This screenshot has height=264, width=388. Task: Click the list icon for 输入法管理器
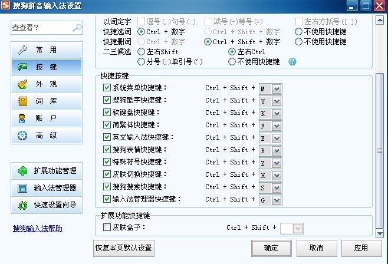[x=22, y=188]
